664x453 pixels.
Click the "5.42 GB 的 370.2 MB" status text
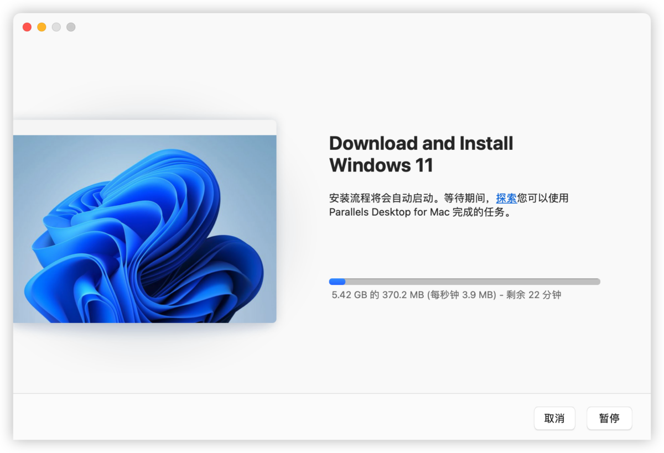377,295
